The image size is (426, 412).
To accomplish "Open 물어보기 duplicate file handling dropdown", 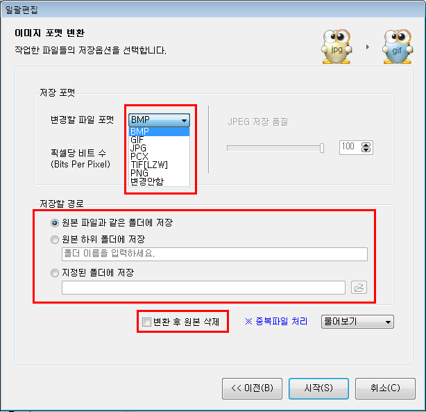I will click(x=357, y=322).
